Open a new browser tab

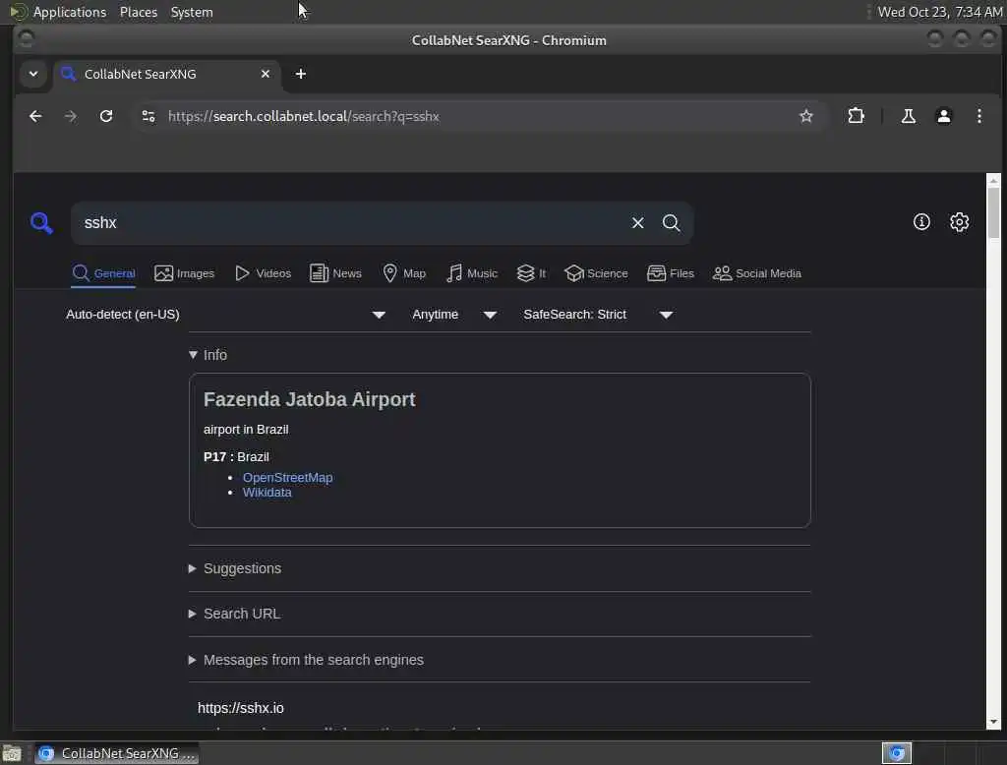(x=301, y=74)
